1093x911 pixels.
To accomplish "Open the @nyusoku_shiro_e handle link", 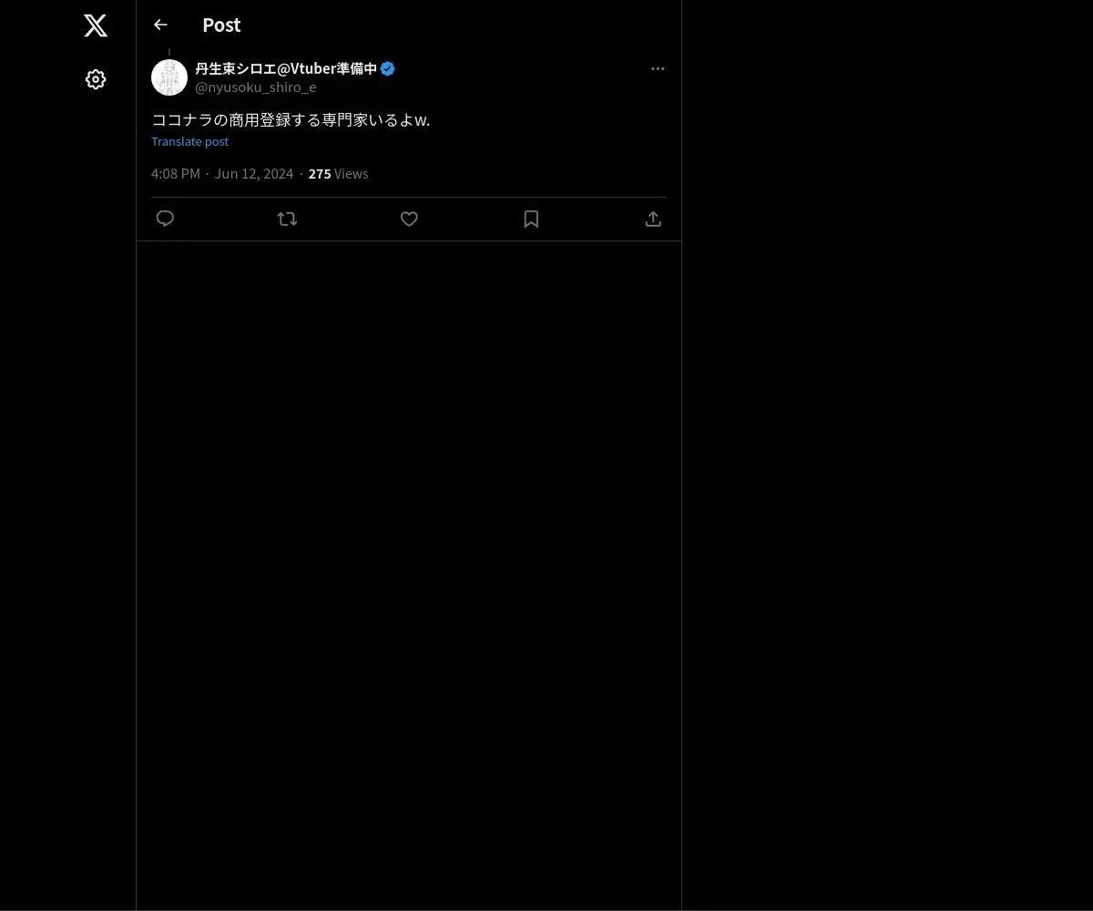I will click(x=256, y=87).
